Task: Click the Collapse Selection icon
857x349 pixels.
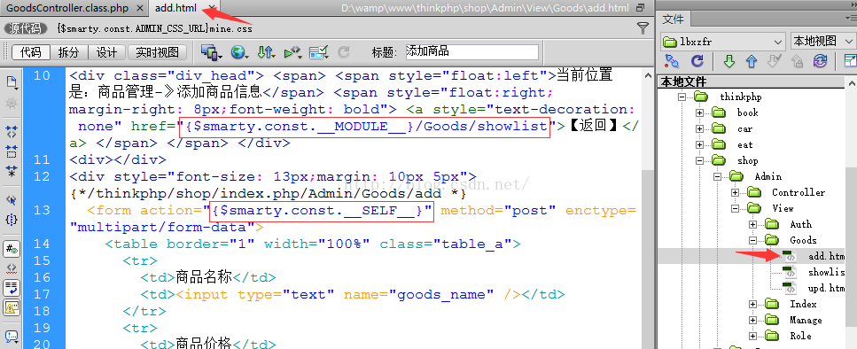Action: click(12, 151)
